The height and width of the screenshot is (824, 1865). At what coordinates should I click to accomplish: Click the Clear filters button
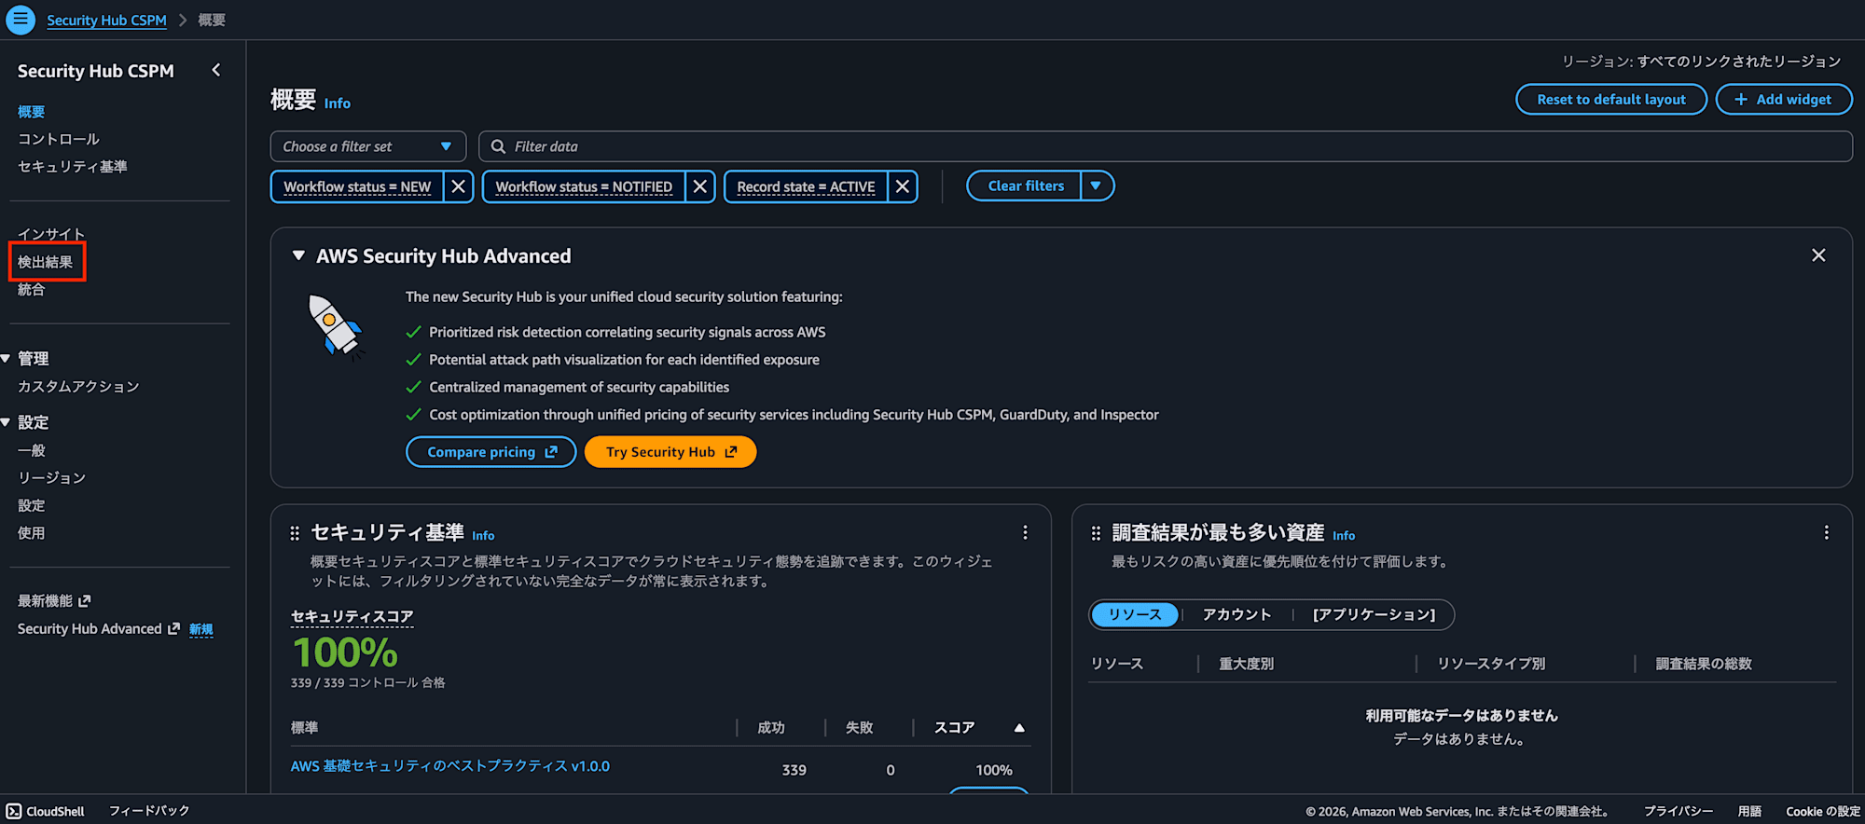1026,186
